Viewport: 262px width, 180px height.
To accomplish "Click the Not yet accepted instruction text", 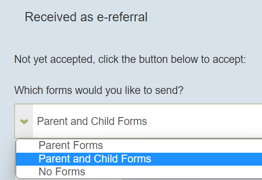I will (x=130, y=59).
